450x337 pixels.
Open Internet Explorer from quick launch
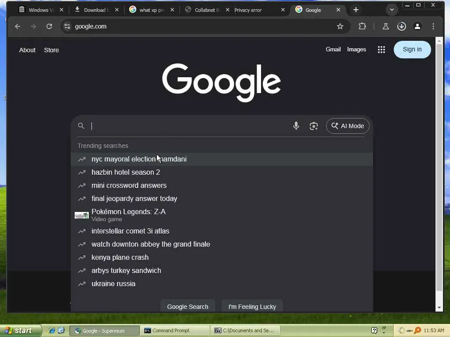click(x=52, y=330)
